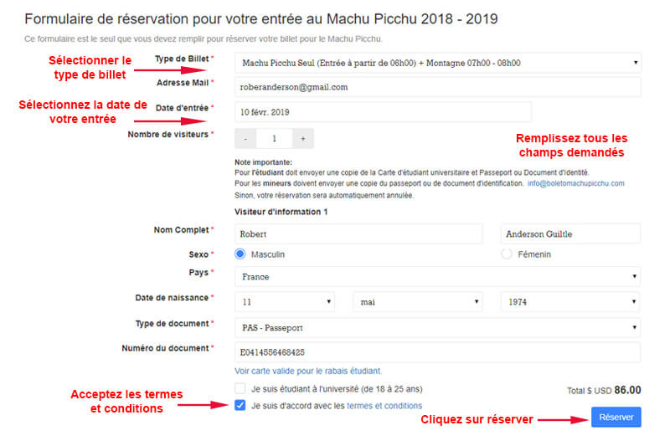Click the info@boletomachupicchu.com email link

click(575, 183)
